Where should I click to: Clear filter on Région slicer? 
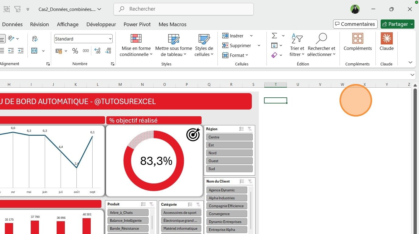pos(250,129)
